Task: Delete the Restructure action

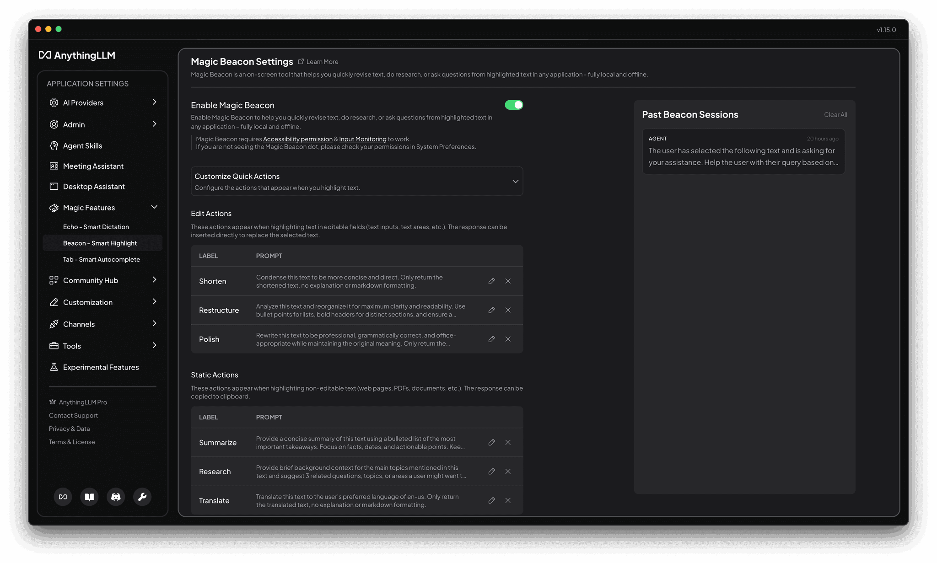Action: (x=508, y=310)
